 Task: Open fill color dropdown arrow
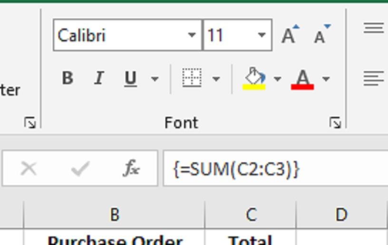pos(277,79)
